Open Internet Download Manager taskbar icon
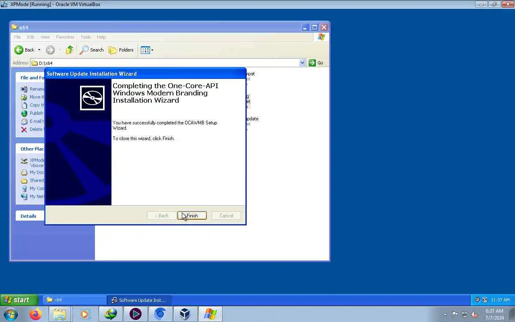515x322 pixels. point(110,314)
